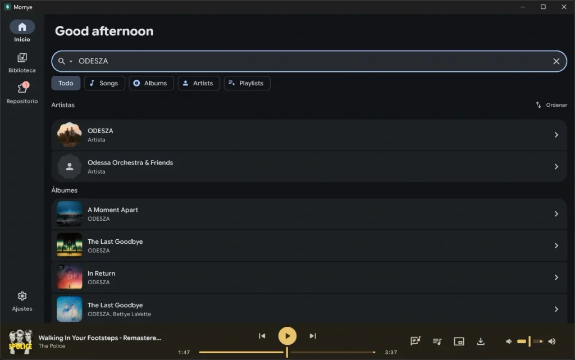575x360 pixels.
Task: Download the current track
Action: tap(481, 341)
